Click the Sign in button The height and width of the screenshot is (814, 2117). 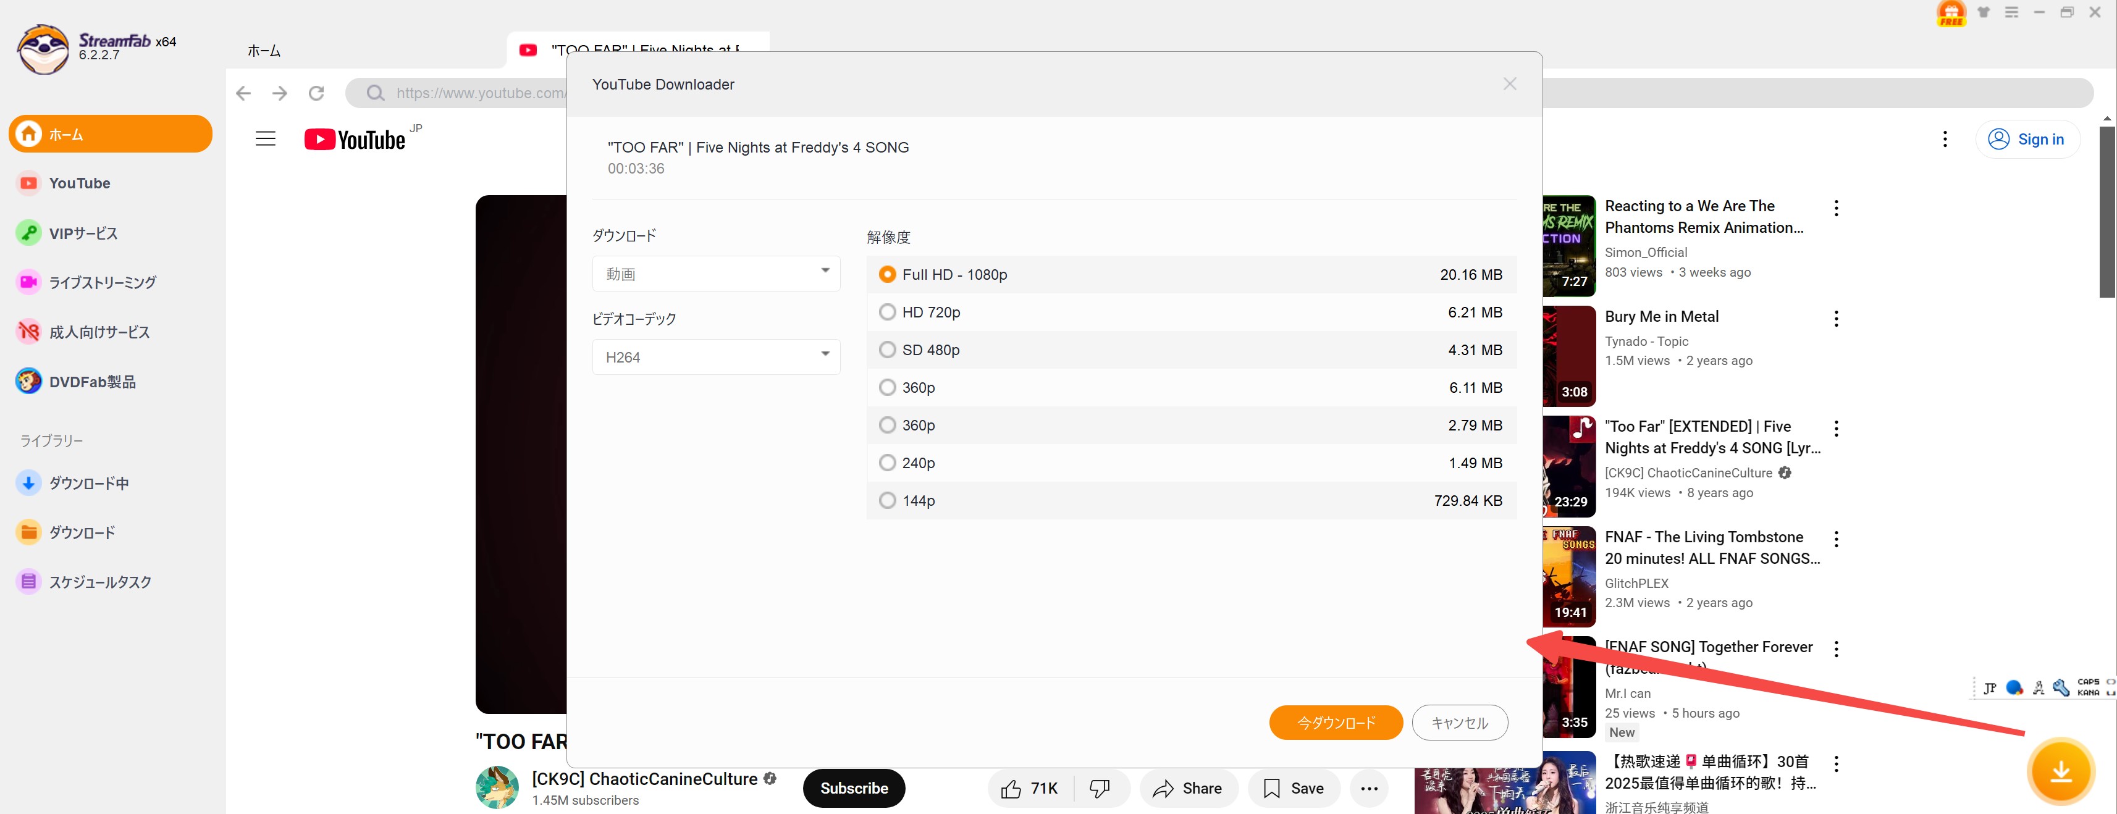[x=2027, y=139]
